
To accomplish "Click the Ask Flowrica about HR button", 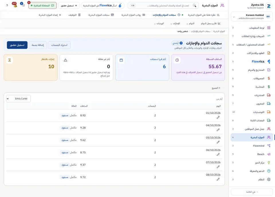I will (103, 5).
